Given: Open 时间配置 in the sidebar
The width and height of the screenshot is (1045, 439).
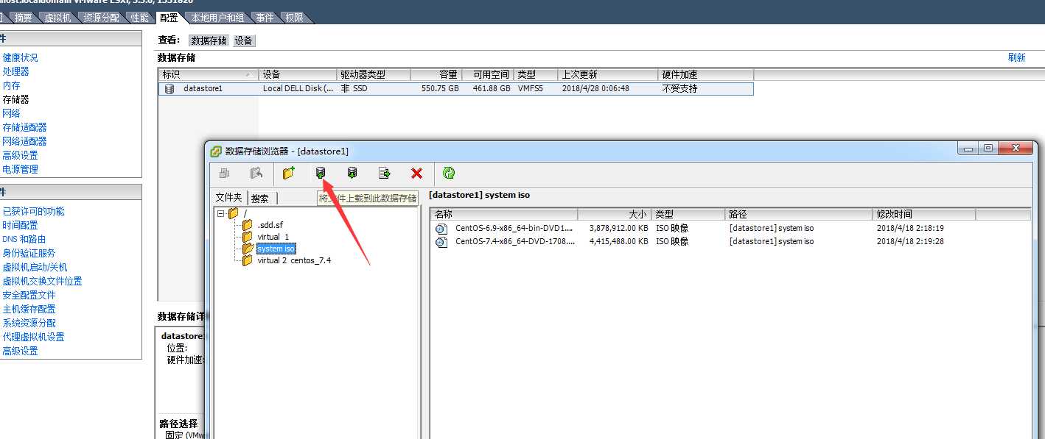Looking at the screenshot, I should click(20, 225).
